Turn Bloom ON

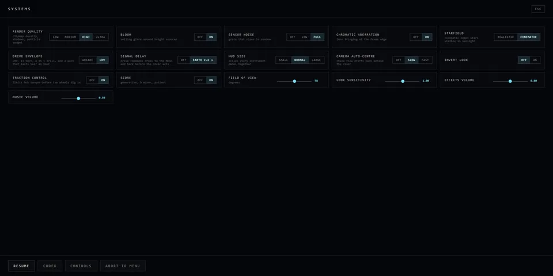point(211,37)
